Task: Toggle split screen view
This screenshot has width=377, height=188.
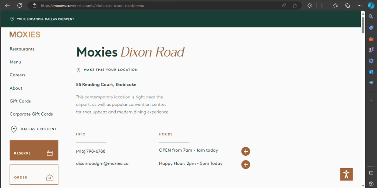Action: (323, 6)
